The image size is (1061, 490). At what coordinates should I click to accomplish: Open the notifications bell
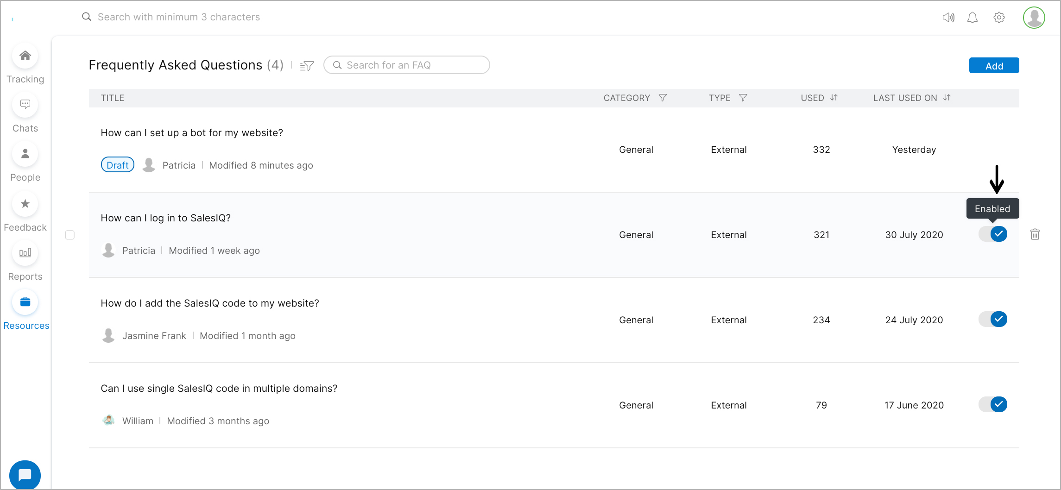click(973, 18)
